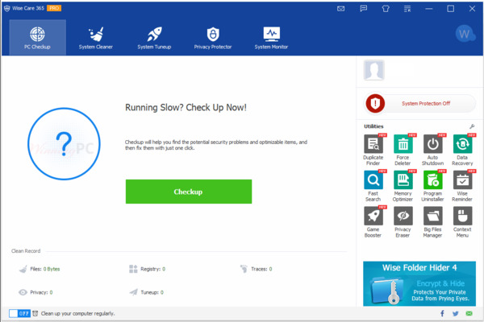Click the Registry: 0 record entry
484x322 pixels.
click(x=148, y=269)
